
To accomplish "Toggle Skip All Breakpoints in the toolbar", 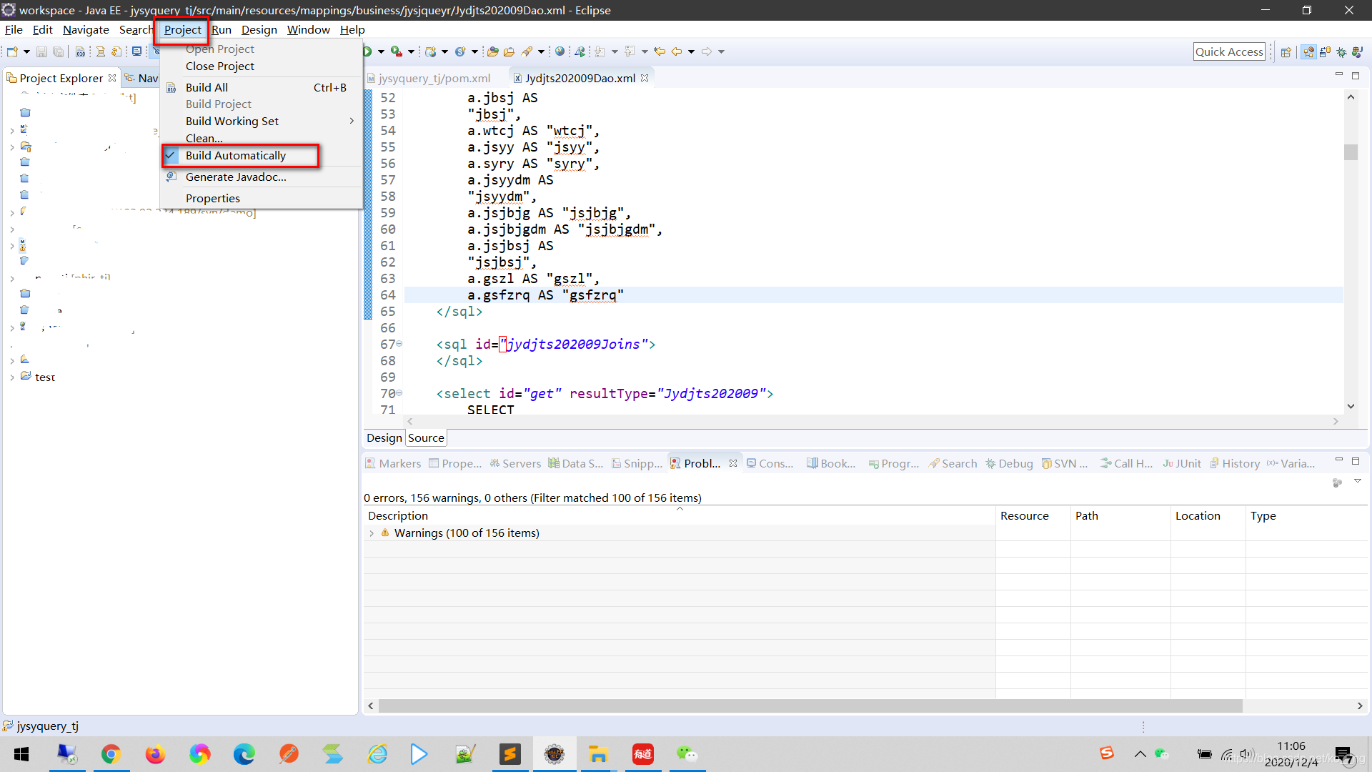I will (156, 51).
